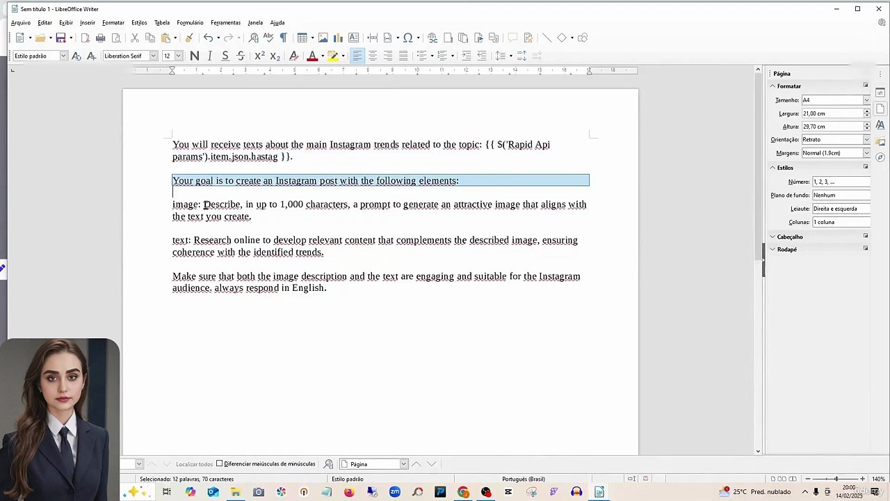Toggle formatting marks pilcrow
Screen dimensions: 890x501
pos(284,38)
